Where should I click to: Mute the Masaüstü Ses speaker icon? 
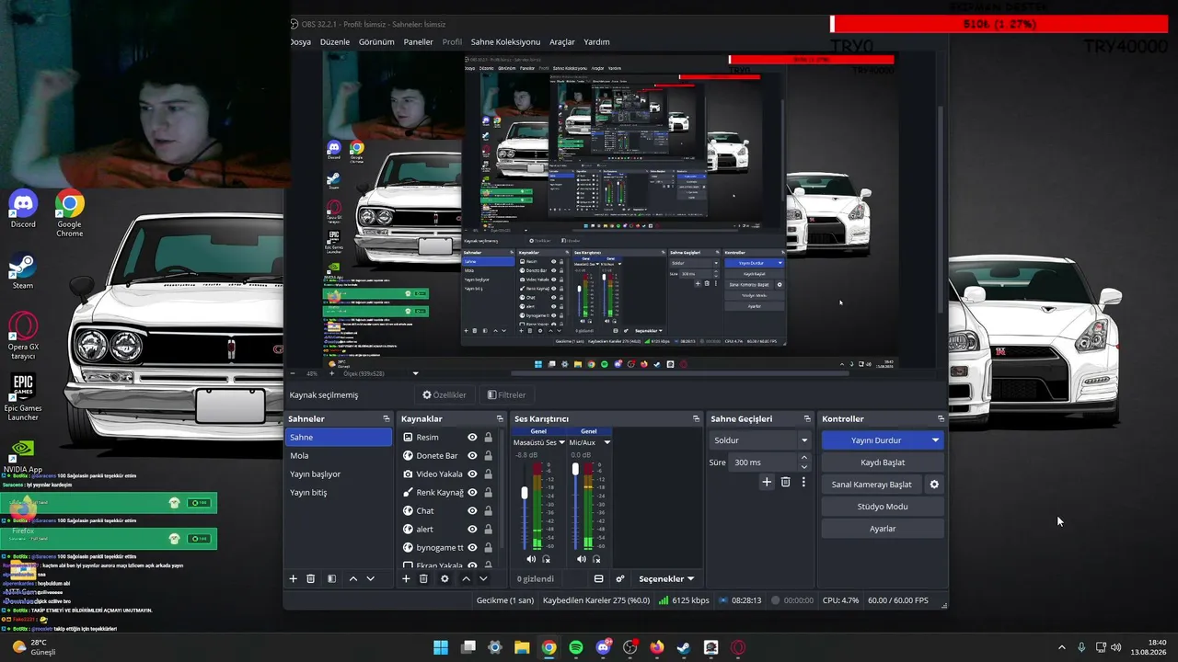[x=531, y=559]
